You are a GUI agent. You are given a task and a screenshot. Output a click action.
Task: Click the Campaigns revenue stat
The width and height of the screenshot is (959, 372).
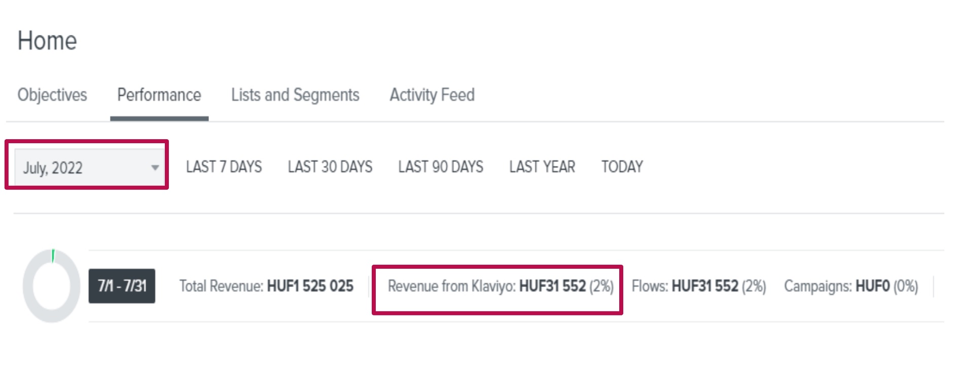coord(851,286)
